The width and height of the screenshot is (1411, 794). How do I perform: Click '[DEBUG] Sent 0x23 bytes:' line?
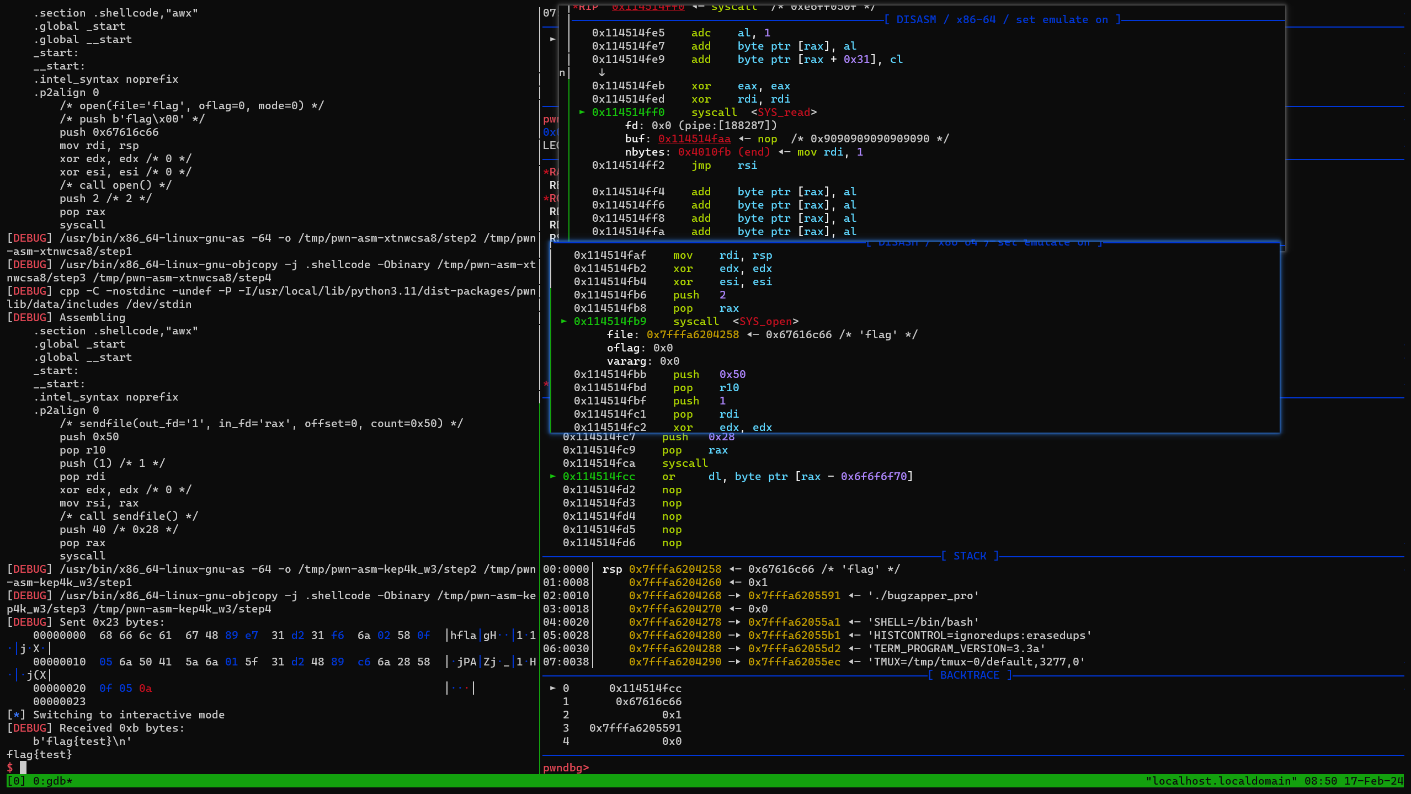tap(86, 622)
